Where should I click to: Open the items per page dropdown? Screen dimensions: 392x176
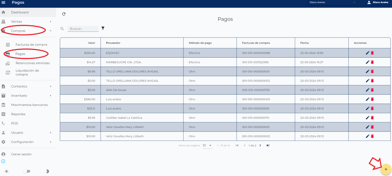point(207,145)
